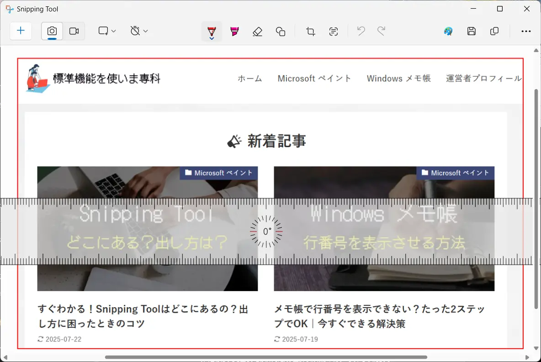Click the Windows メモ帳 navigation item

[x=399, y=78]
